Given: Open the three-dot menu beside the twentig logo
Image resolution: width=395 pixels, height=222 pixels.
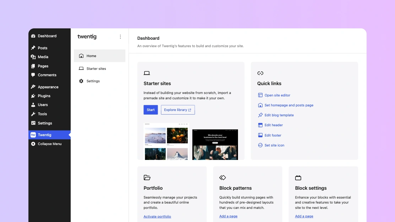Looking at the screenshot, I should point(120,37).
